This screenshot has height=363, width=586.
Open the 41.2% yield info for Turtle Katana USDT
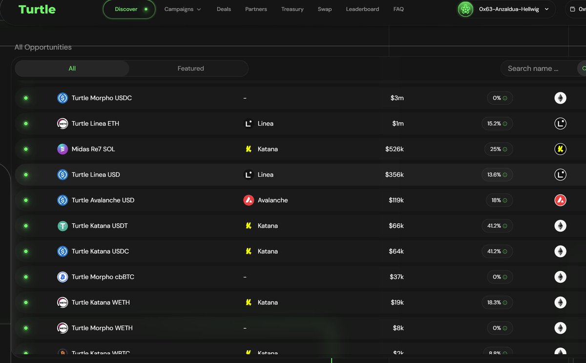[497, 226]
